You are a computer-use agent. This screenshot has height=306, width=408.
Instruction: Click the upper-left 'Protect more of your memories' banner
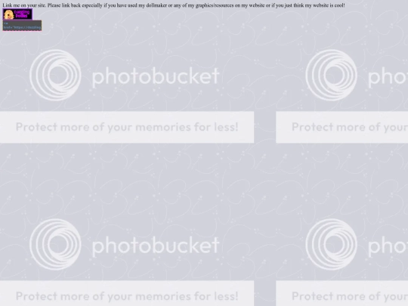tap(127, 127)
